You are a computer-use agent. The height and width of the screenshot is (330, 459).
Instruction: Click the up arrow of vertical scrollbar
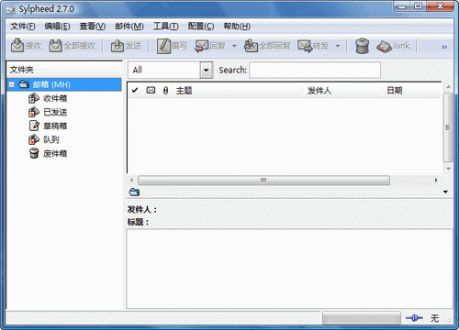coord(448,87)
